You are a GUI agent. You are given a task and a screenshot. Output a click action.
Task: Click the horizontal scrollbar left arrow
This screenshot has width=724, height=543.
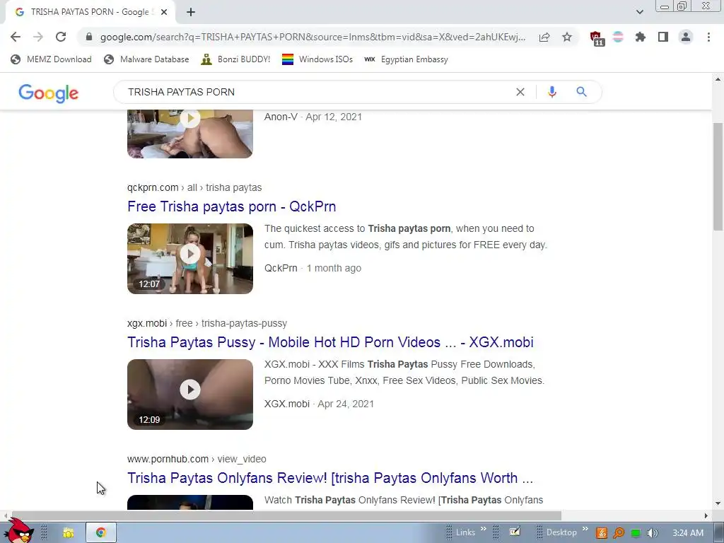(5, 515)
